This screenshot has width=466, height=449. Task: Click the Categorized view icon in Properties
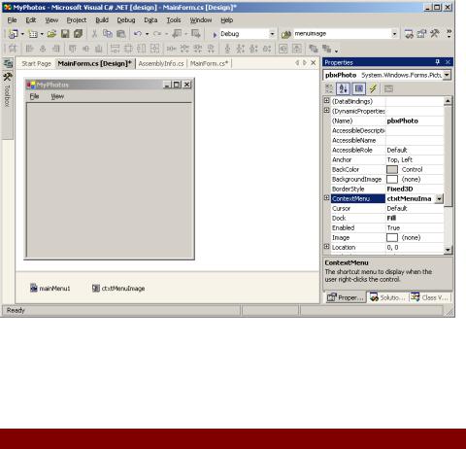tap(329, 88)
